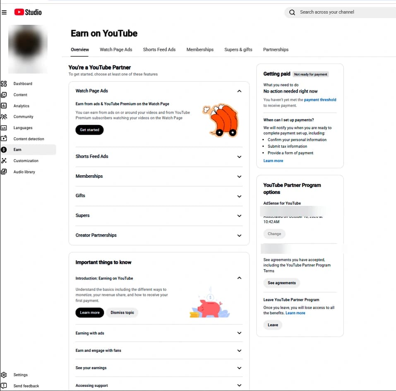Viewport: 396px width, 391px height.
Task: Click Get started for Watch Page Ads
Action: pyautogui.click(x=89, y=130)
